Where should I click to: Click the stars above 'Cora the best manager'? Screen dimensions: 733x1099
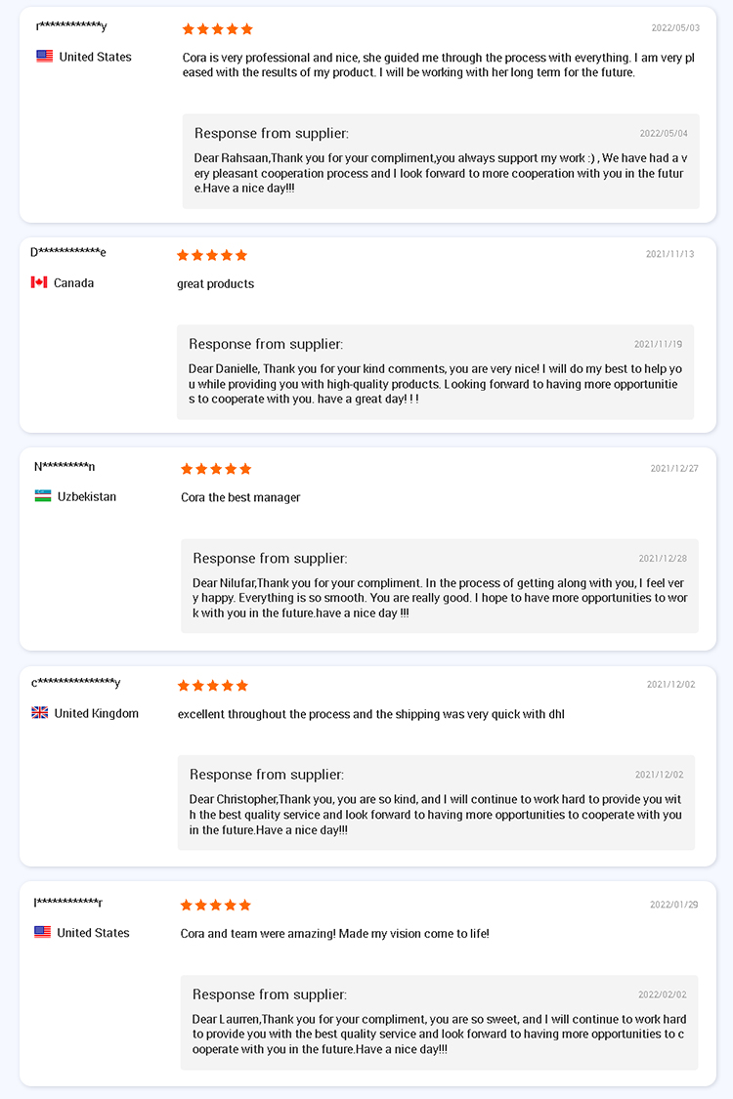(x=216, y=469)
